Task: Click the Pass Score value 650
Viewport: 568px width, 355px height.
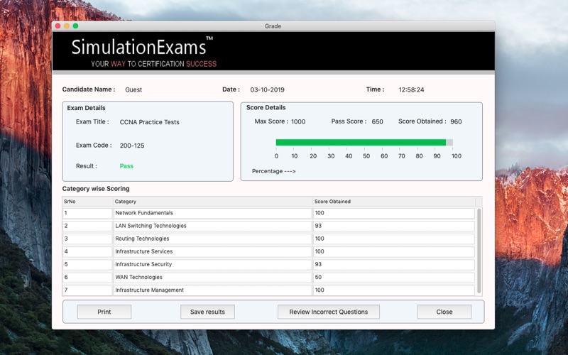Action: click(377, 121)
